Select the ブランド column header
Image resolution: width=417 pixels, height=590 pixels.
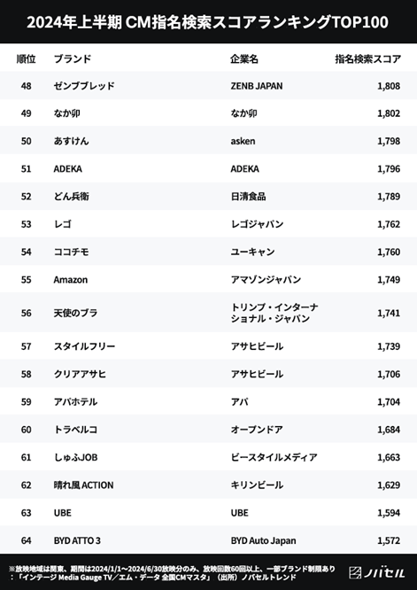pos(73,59)
